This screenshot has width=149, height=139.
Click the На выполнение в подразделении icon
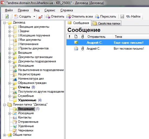point(15,70)
